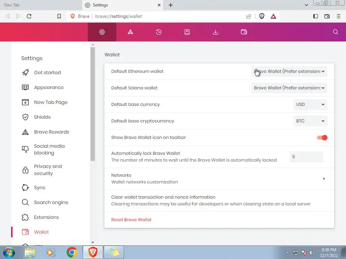346x259 pixels.
Task: Click the sidebar scrollbar thumb
Action: (x=93, y=104)
